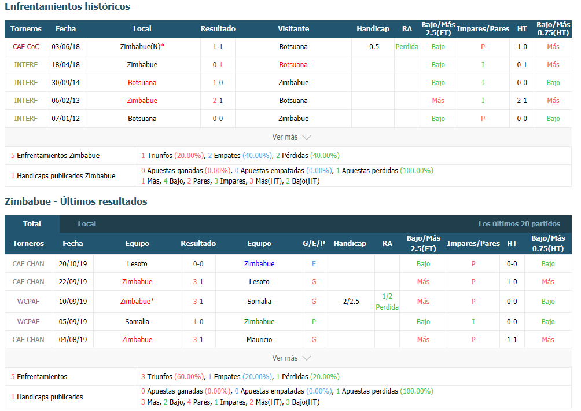Open the 0-1 result on 18/04/18
The width and height of the screenshot is (581, 411).
pos(218,64)
